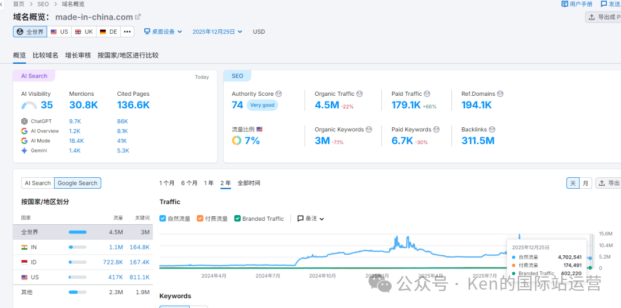Click the Indonesia flag in country table
Image resolution: width=621 pixels, height=308 pixels.
pos(25,262)
